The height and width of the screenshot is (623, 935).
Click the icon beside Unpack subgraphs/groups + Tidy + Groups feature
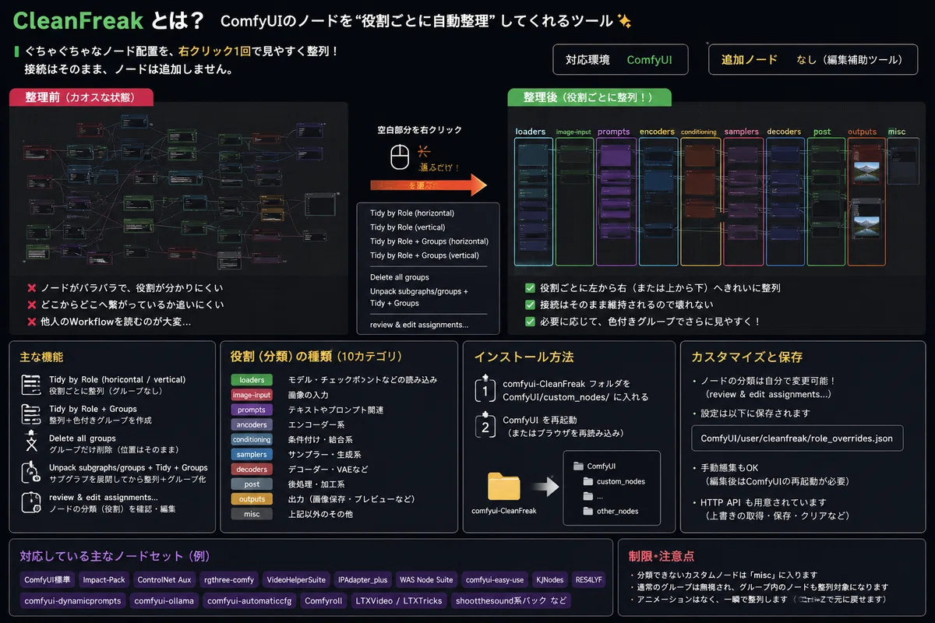click(31, 473)
